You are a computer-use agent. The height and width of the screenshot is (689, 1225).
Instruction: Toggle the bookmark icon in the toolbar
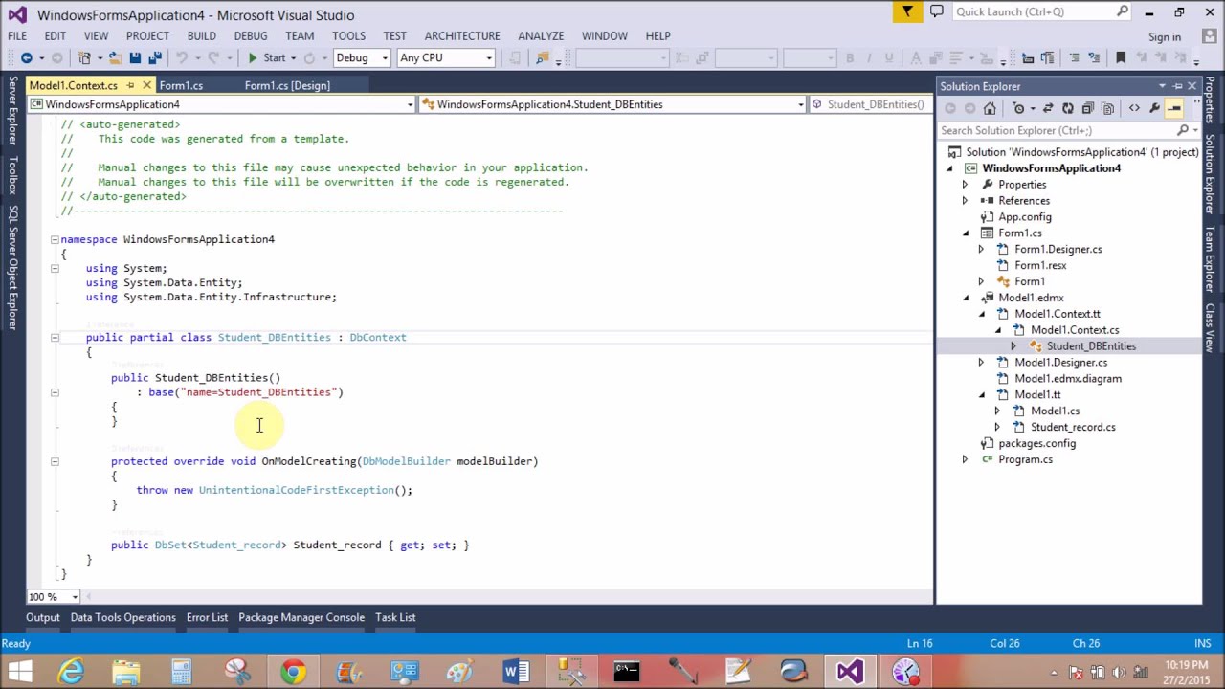click(1121, 57)
